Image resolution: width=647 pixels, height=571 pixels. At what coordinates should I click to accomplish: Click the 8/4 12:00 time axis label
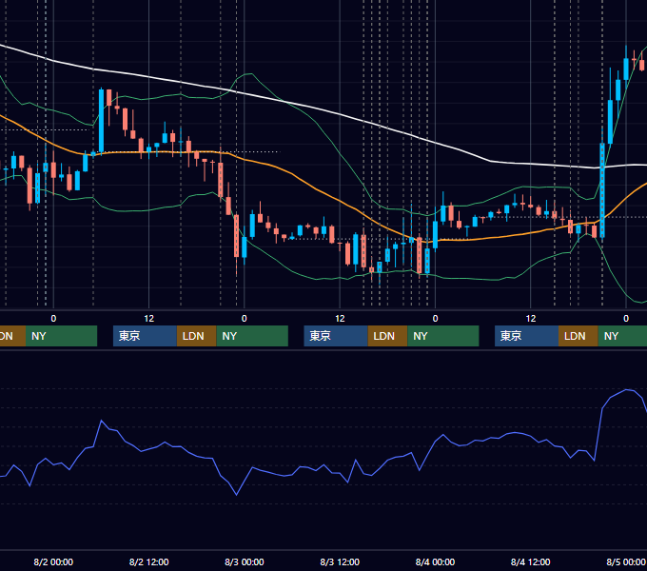pos(530,561)
